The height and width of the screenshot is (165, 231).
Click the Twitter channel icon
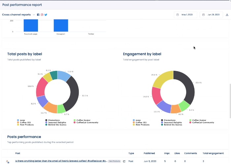click(46, 15)
